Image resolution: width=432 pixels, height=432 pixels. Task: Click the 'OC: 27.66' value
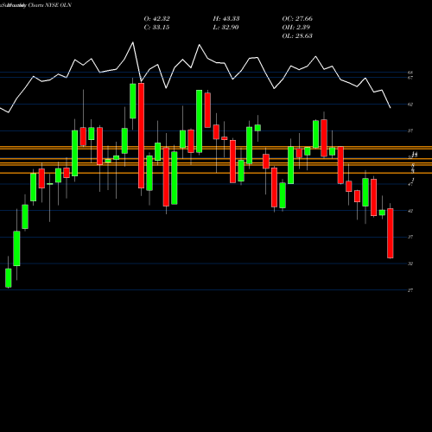point(297,19)
